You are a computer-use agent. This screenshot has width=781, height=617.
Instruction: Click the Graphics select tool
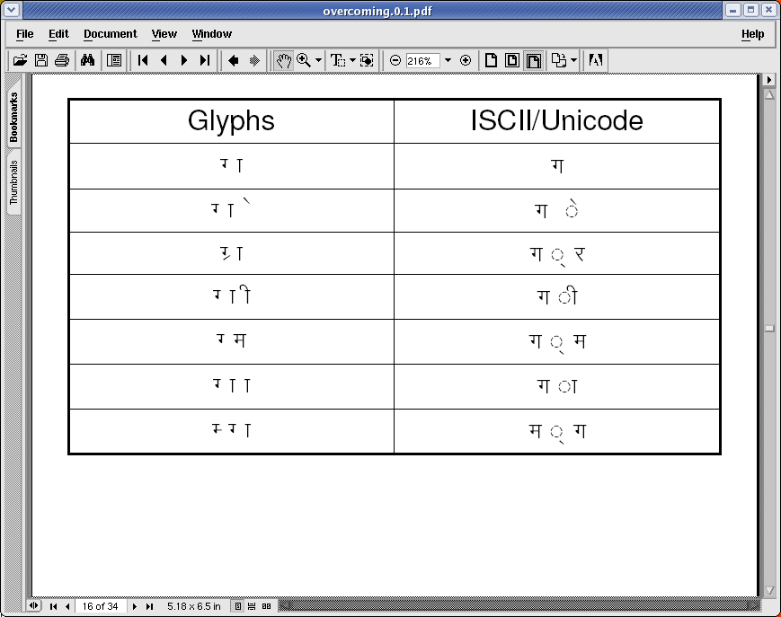coord(367,60)
